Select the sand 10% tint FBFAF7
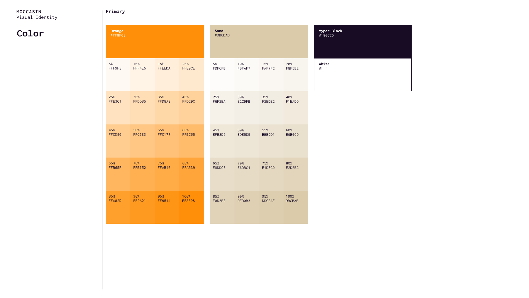 (x=247, y=75)
